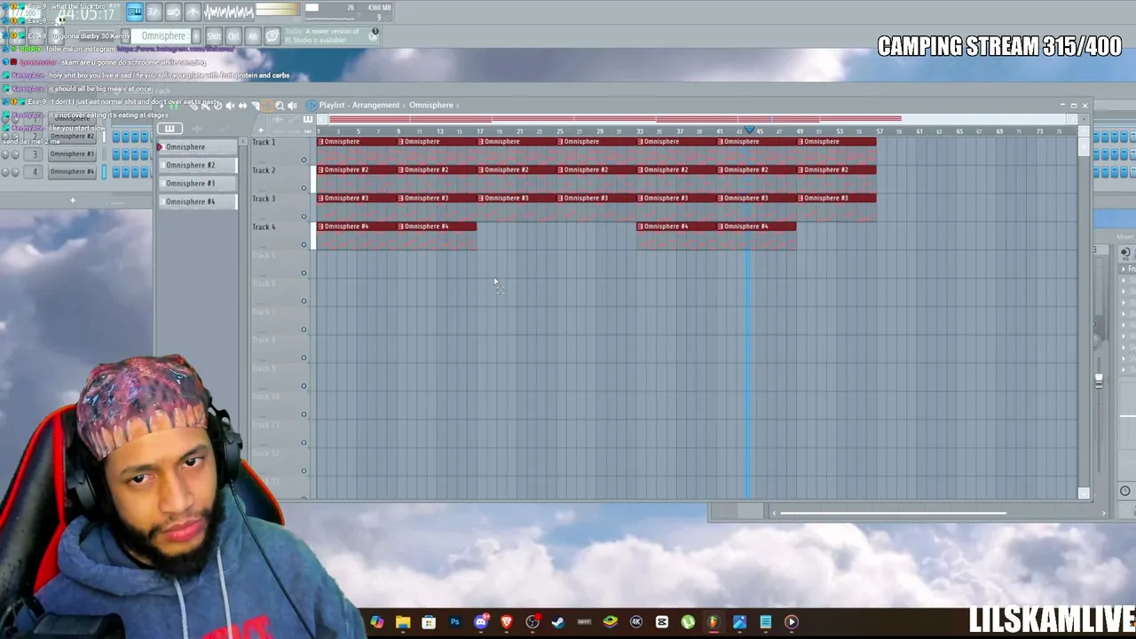Viewport: 1136px width, 639px height.
Task: Select the playlist zoom magnifier tool
Action: (x=280, y=106)
